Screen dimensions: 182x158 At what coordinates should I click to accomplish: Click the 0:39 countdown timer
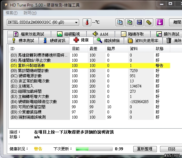tap(119, 149)
